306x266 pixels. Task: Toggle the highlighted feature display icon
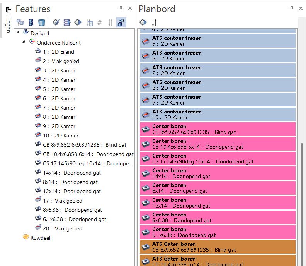click(x=121, y=22)
